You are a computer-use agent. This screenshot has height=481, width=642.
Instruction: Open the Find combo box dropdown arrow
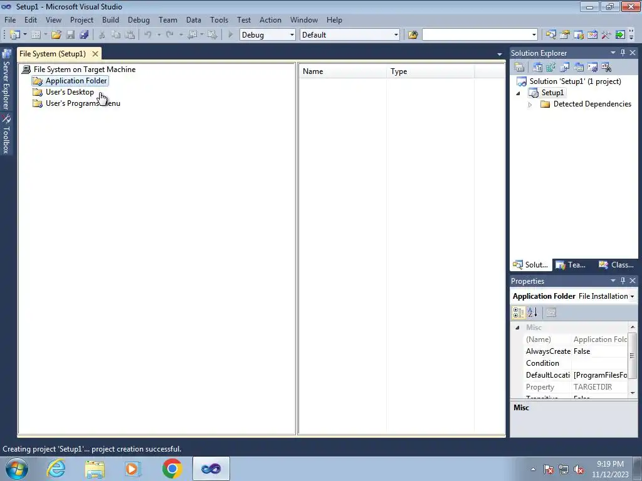(x=534, y=35)
